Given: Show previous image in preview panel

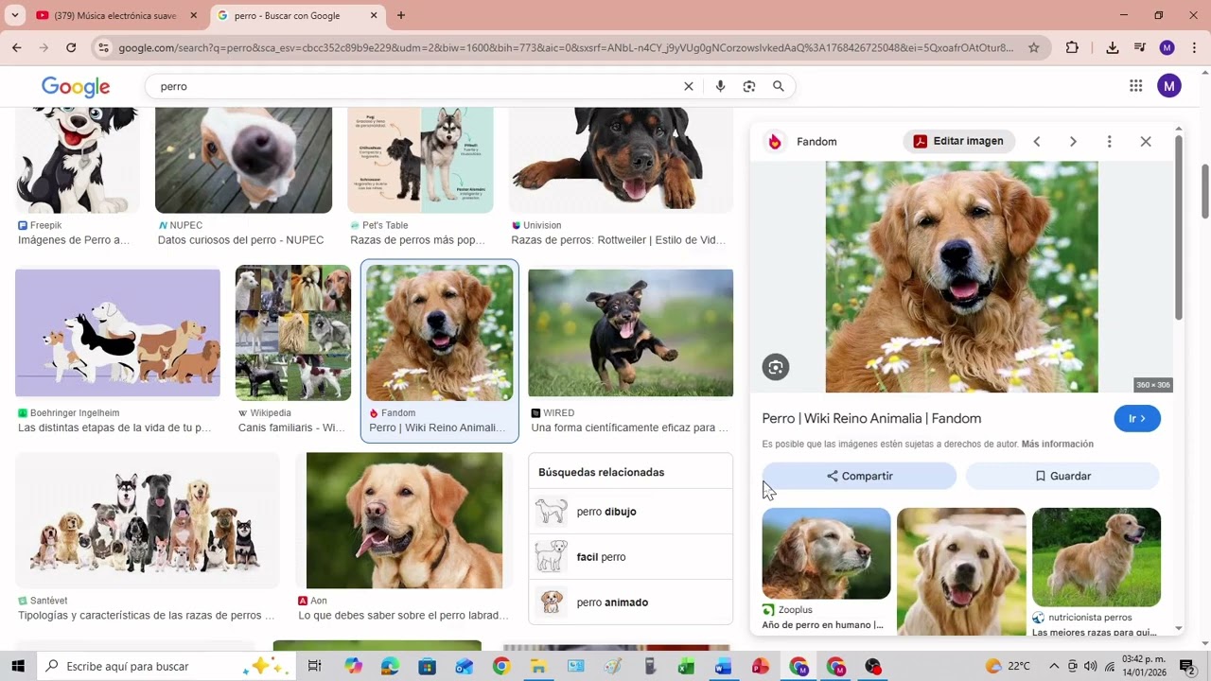Looking at the screenshot, I should pos(1037,142).
